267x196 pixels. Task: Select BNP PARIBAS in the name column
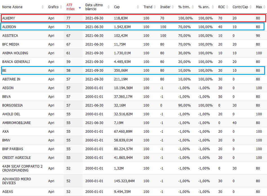click(x=13, y=149)
